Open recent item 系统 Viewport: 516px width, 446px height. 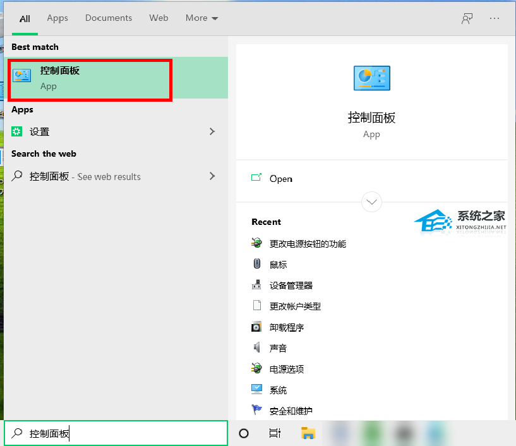278,390
